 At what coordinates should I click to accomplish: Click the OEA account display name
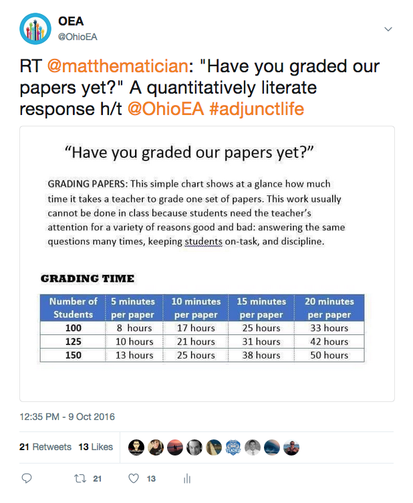[71, 21]
